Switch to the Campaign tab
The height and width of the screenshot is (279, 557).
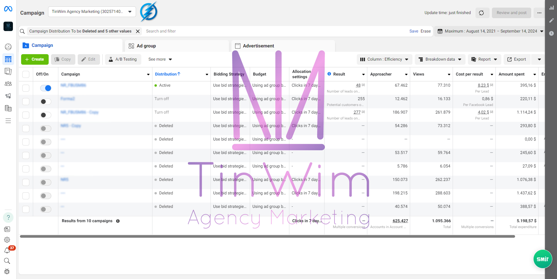[x=71, y=46]
